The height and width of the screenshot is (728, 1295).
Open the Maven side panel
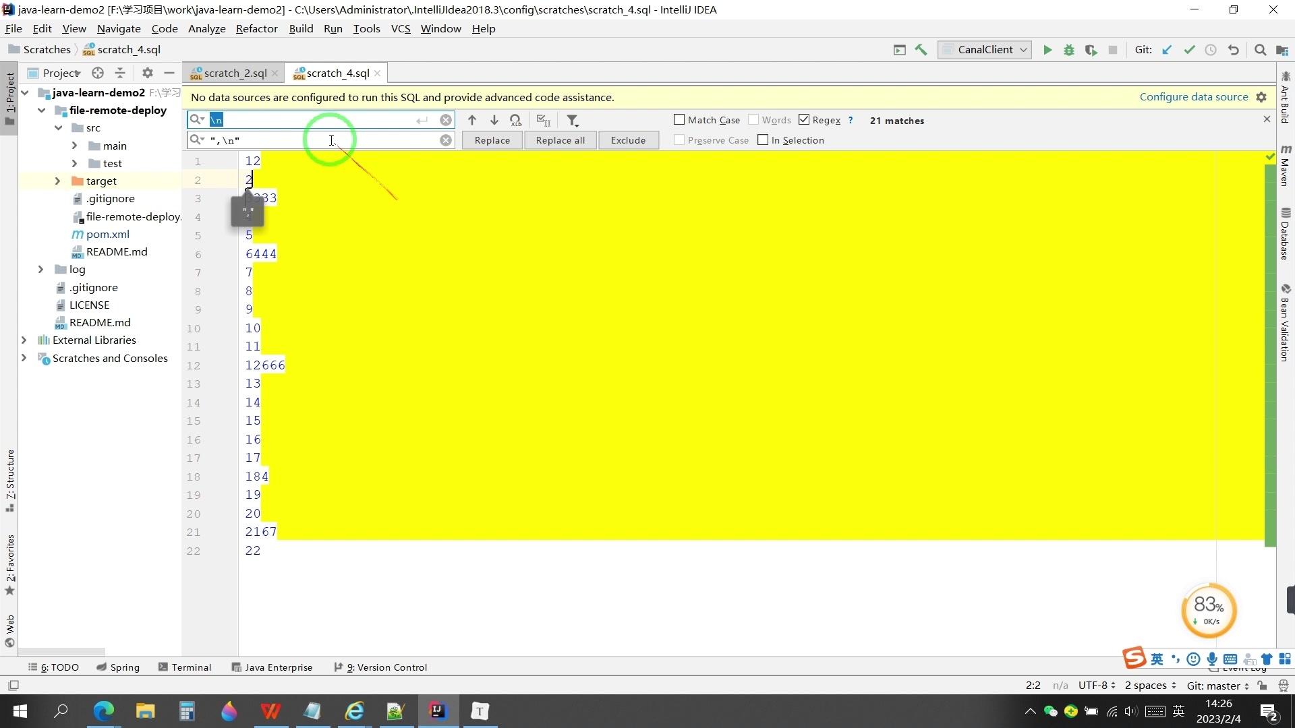pos(1286,166)
